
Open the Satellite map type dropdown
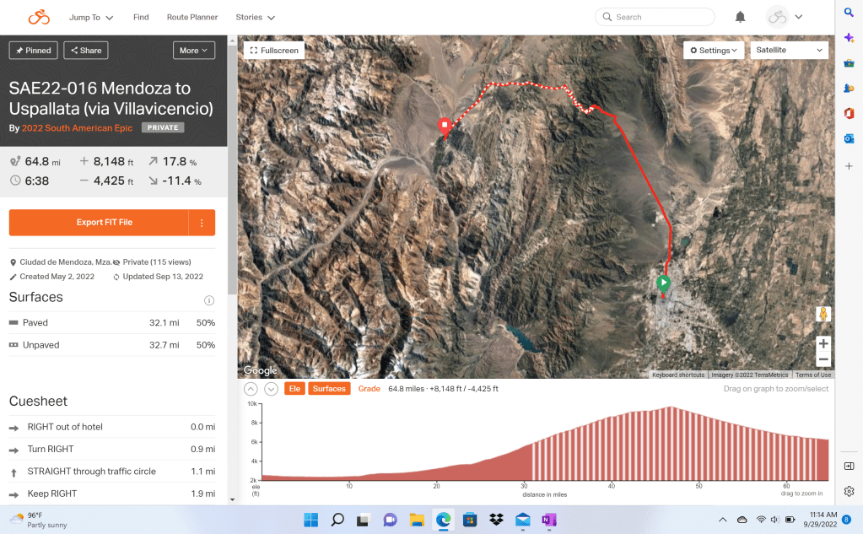pyautogui.click(x=789, y=51)
